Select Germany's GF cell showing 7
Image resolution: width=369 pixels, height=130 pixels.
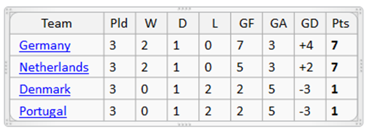click(247, 46)
